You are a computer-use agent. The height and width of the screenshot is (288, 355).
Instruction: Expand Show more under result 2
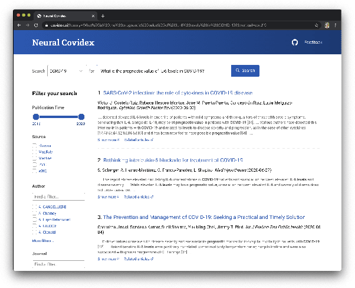[109, 197]
